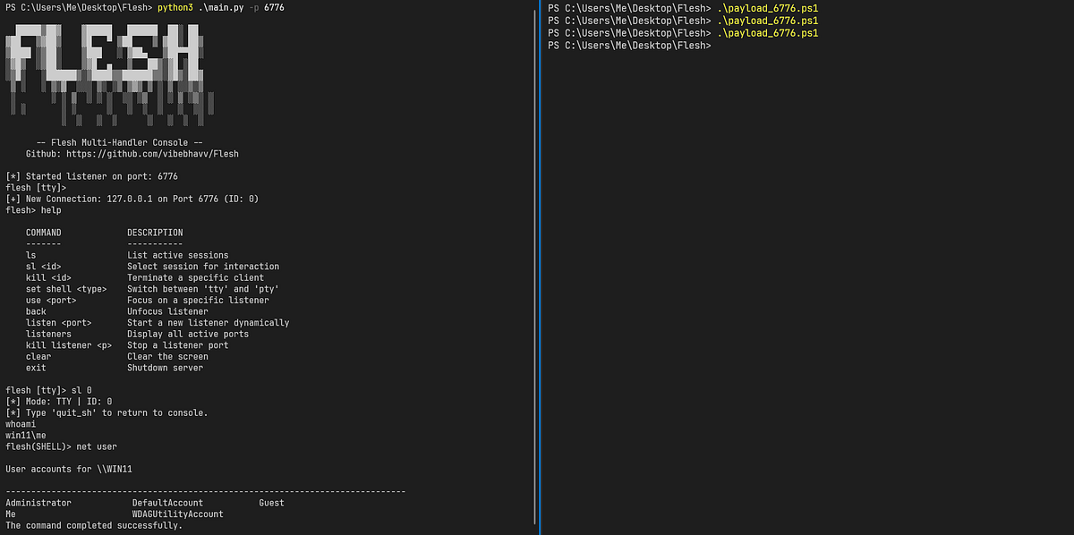Image resolution: width=1074 pixels, height=535 pixels.
Task: Click the 'clear' command entry
Action: [38, 356]
